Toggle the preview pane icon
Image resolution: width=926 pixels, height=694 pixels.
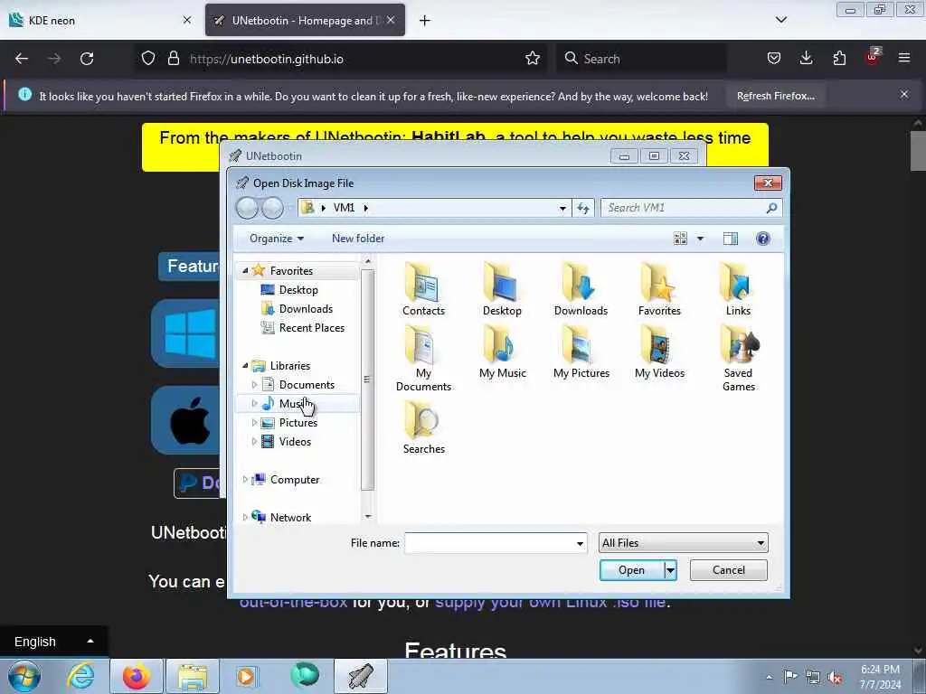(731, 239)
